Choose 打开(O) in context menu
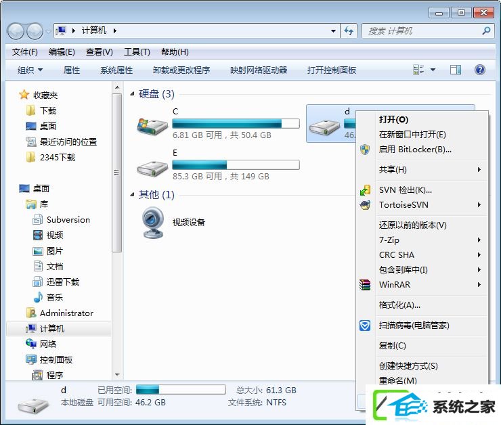501x425 pixels. (422, 119)
